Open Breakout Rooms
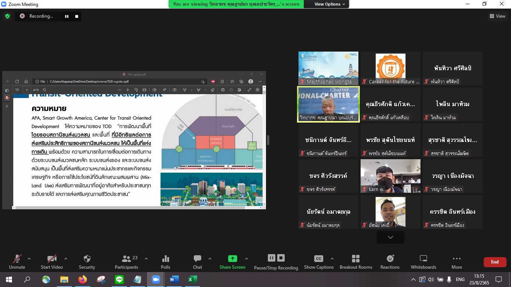The image size is (511, 287). [x=356, y=262]
